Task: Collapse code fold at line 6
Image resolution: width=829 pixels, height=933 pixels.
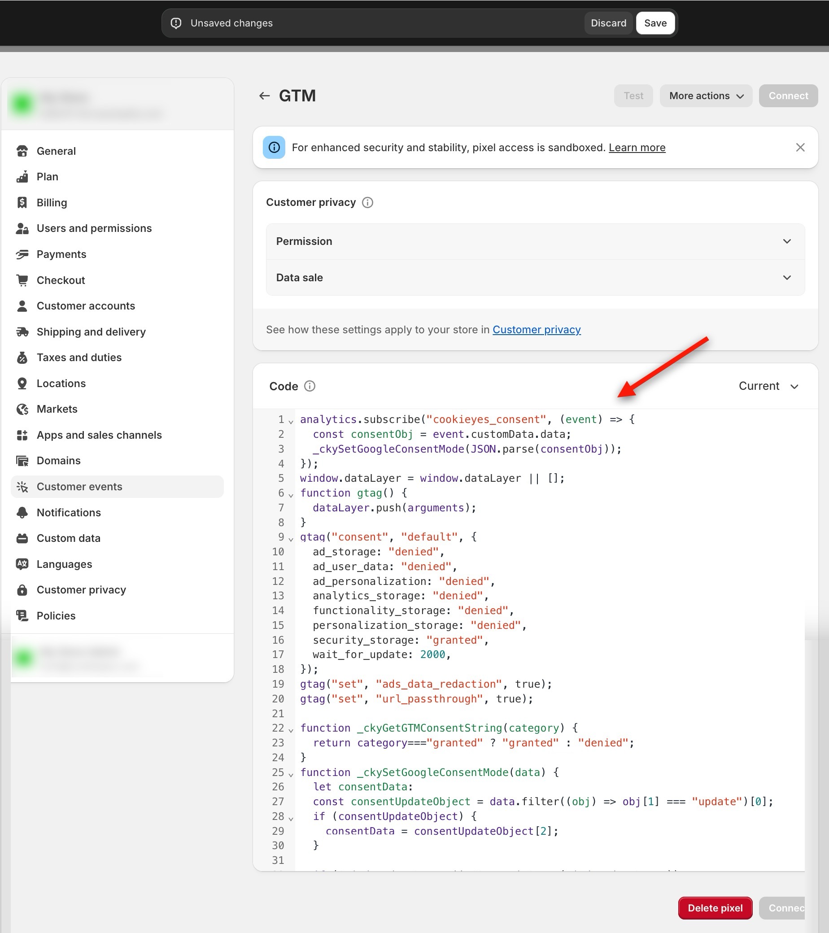Action: coord(291,495)
